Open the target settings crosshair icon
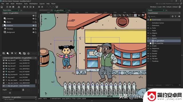 (180, 7)
